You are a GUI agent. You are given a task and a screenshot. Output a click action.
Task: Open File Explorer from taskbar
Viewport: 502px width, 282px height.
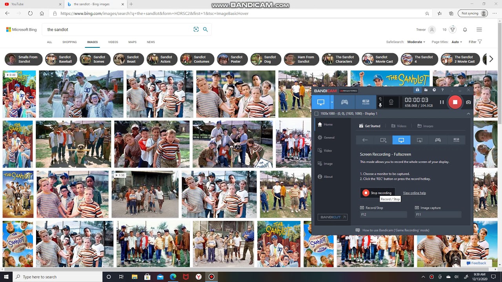pos(134,277)
